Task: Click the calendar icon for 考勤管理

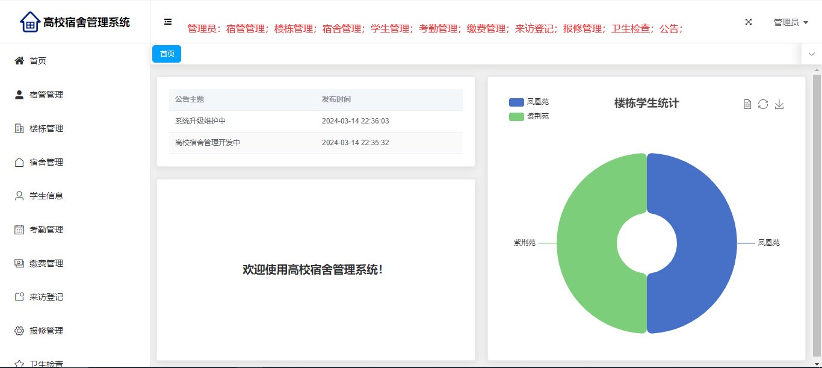Action: pos(19,229)
